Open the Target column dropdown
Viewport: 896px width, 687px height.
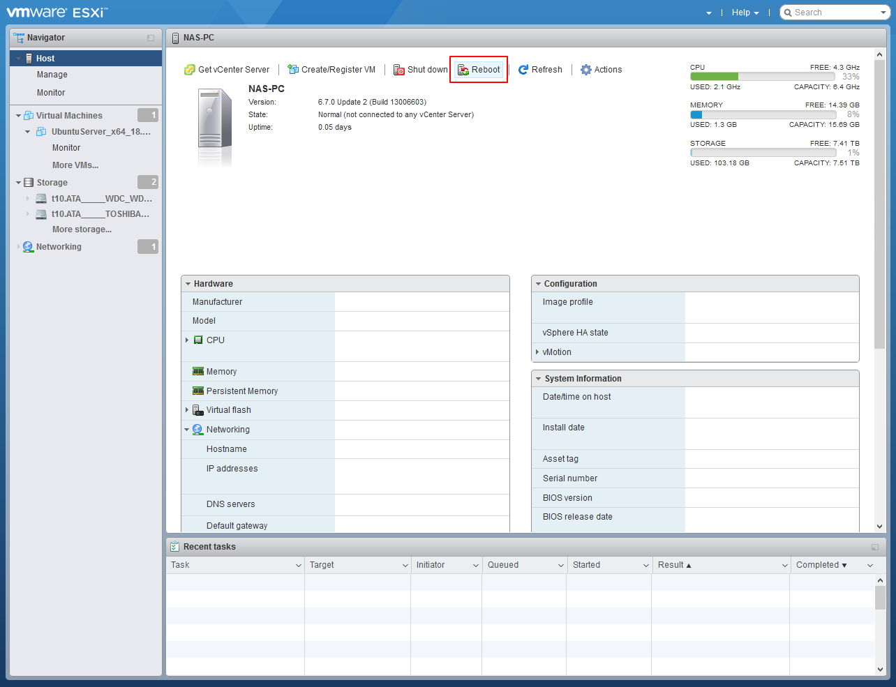coord(405,566)
